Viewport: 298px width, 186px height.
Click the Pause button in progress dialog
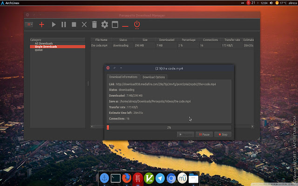click(204, 134)
